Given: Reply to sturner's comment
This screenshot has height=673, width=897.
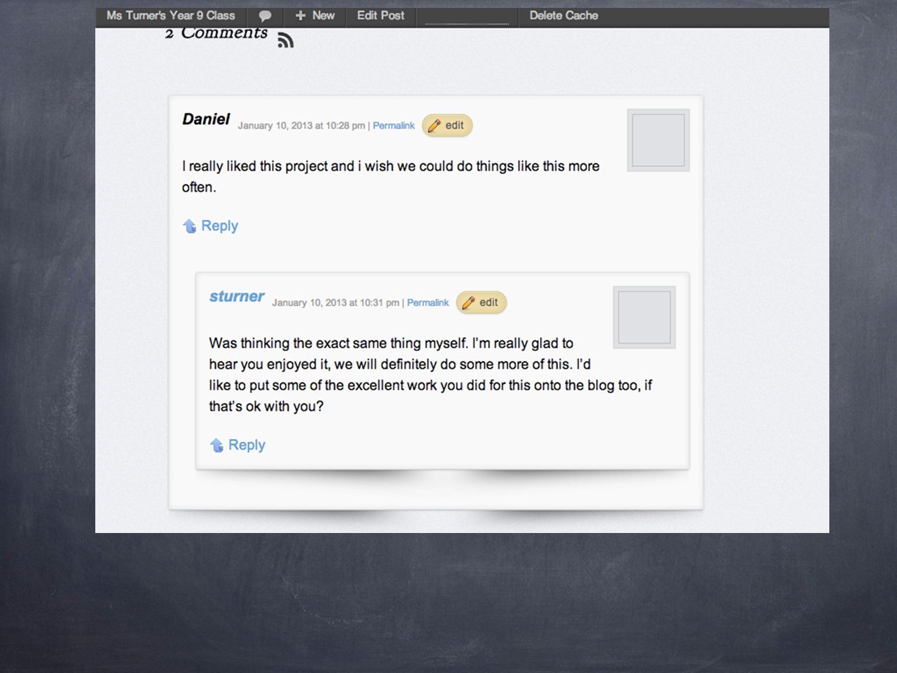Looking at the screenshot, I should 246,445.
